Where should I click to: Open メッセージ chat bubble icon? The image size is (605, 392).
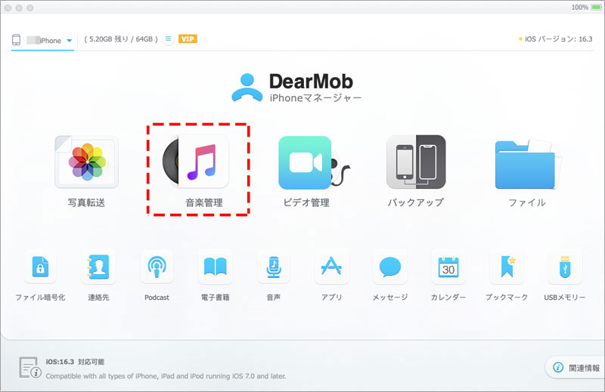[x=390, y=267]
